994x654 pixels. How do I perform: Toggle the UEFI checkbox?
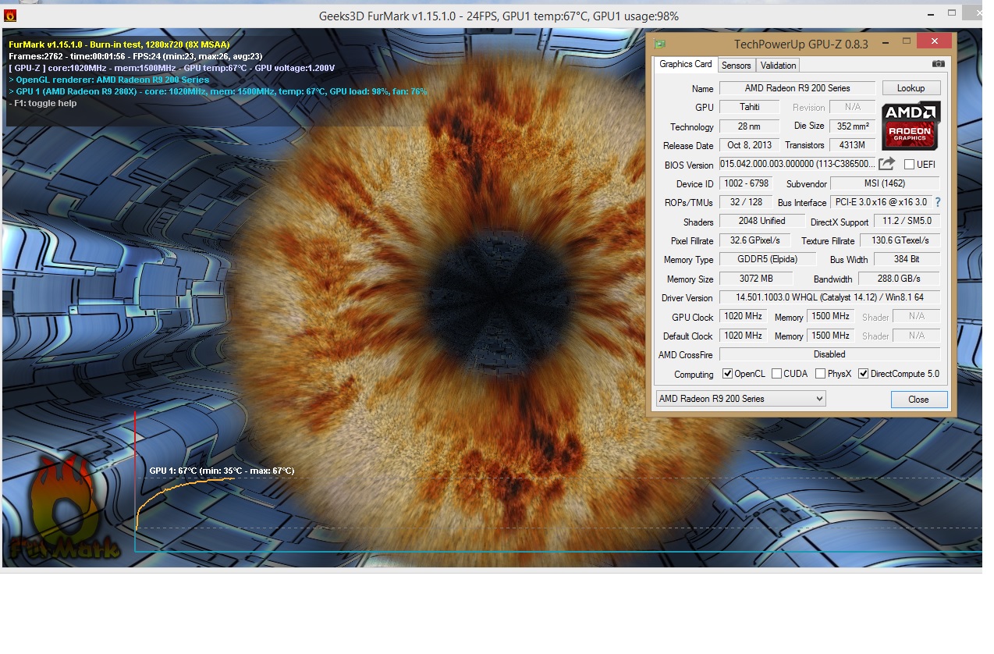pyautogui.click(x=909, y=165)
